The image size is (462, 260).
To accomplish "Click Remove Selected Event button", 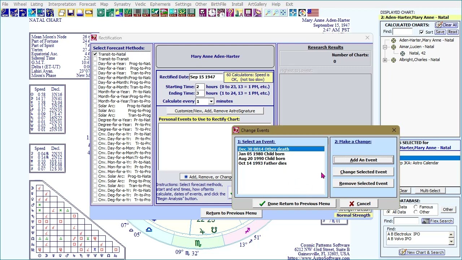I will (x=363, y=183).
